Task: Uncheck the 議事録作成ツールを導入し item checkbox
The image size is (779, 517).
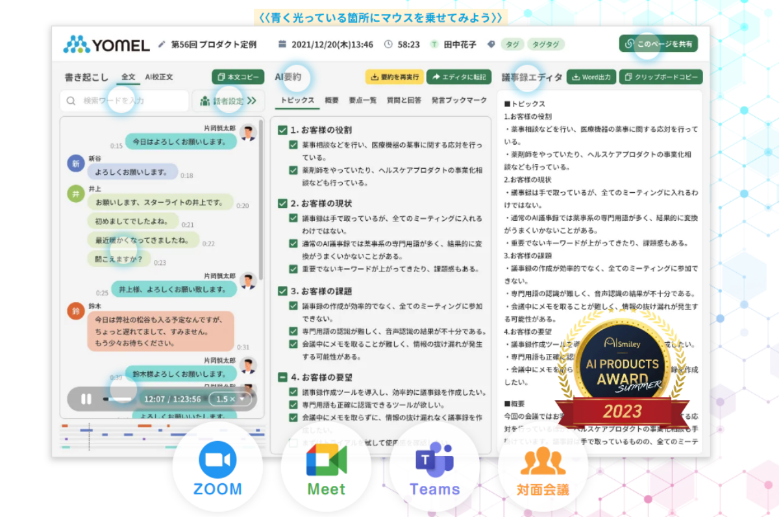Action: pyautogui.click(x=294, y=392)
